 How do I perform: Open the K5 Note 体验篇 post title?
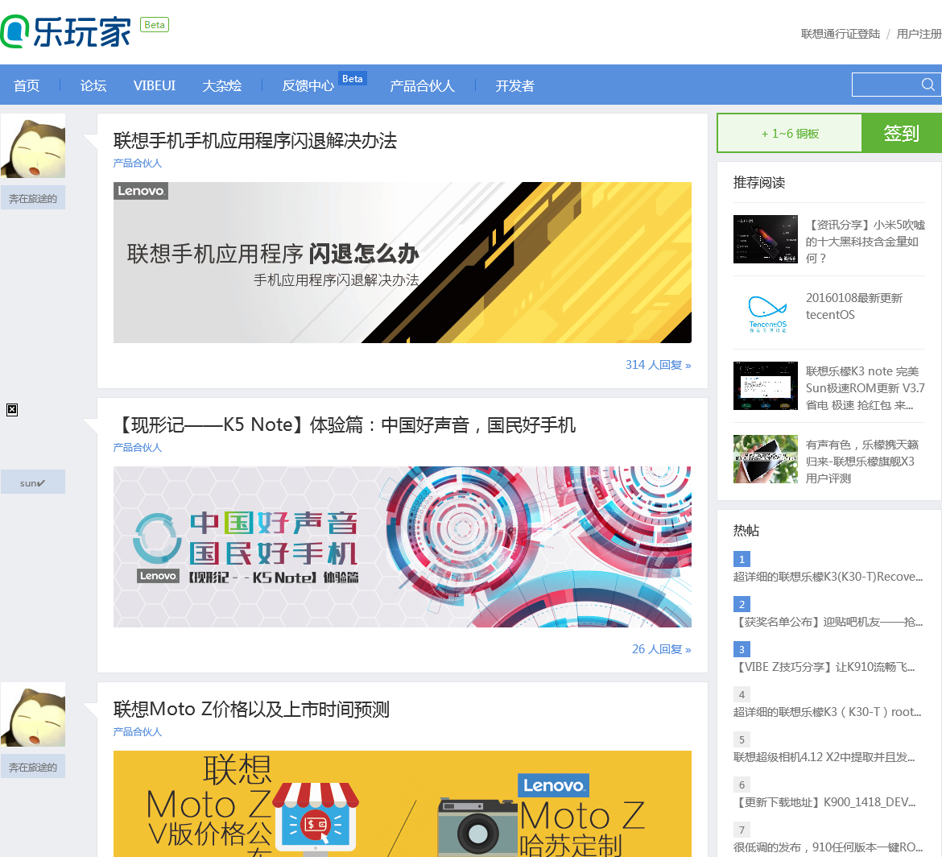click(345, 425)
